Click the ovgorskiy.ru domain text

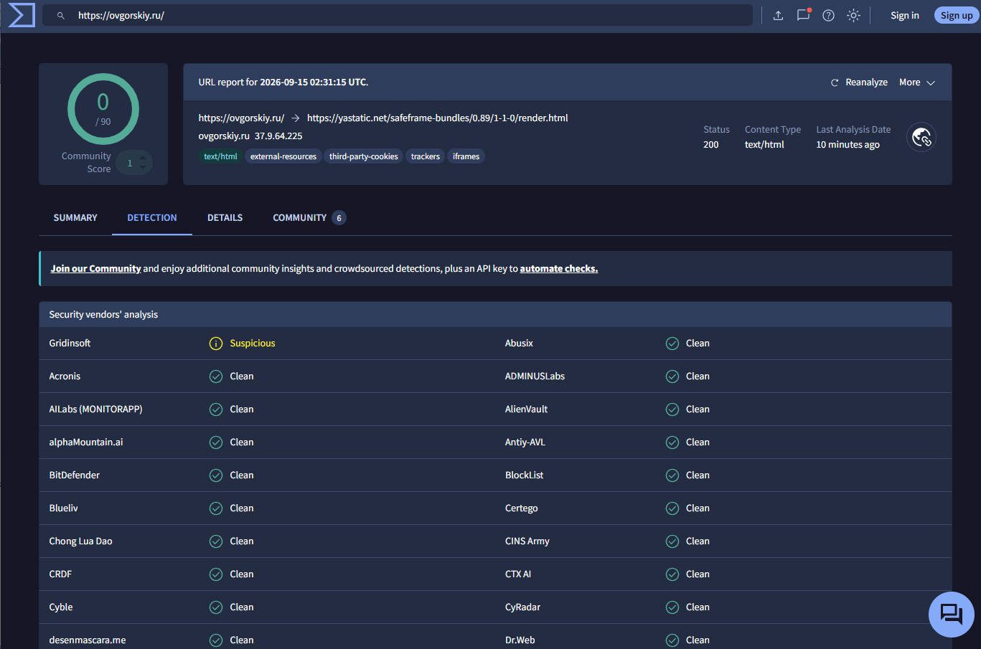[224, 136]
